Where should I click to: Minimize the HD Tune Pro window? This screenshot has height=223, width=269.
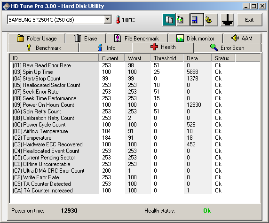pos(246,6)
